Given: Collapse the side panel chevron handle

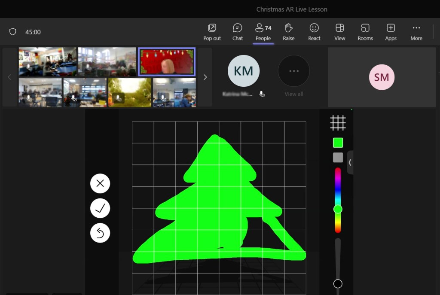Looking at the screenshot, I should coord(350,162).
